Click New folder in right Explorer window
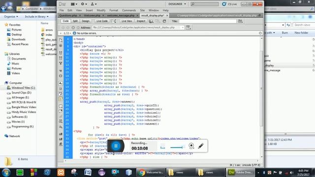This screenshot has width=315, height=177. [x=301, y=33]
